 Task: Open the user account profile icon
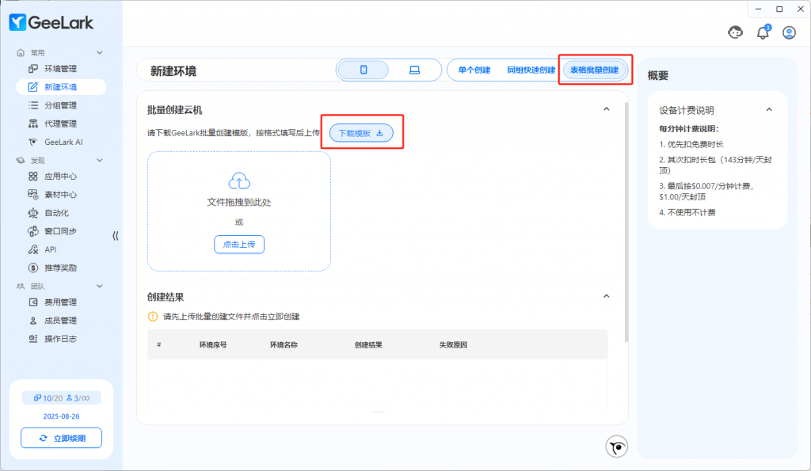789,32
